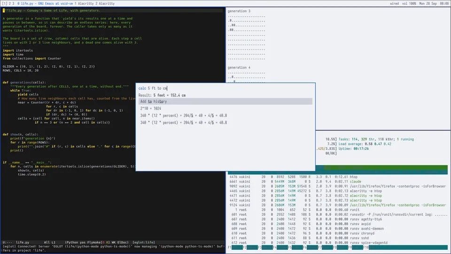The width and height of the screenshot is (451, 254).
Task: Click 'life.py' buffer name in Emacs mode line
Action: tap(23, 243)
